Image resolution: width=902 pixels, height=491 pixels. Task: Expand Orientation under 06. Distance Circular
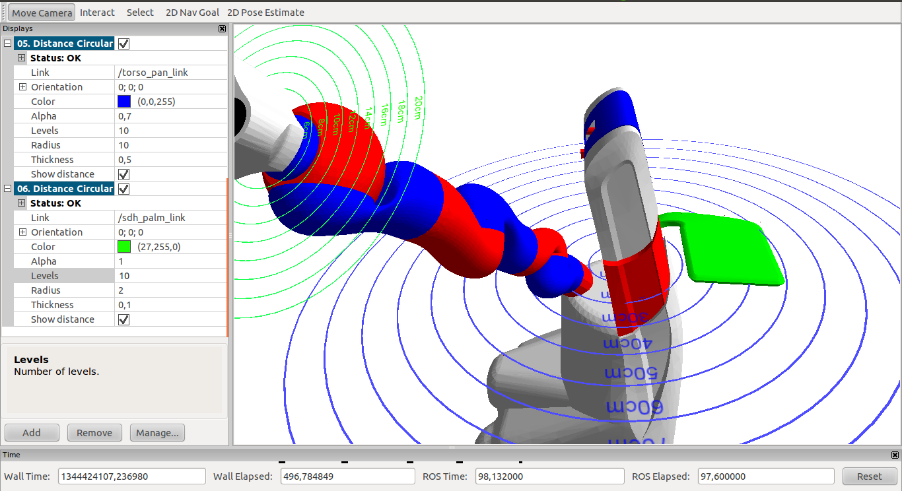coord(22,232)
